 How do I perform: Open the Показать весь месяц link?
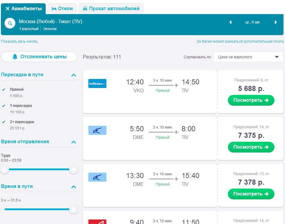coord(19,41)
